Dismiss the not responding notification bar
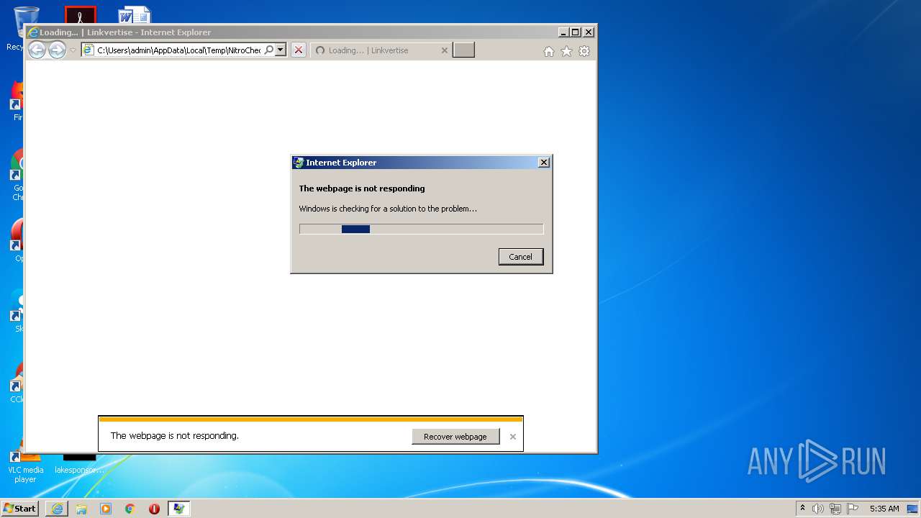 (x=513, y=437)
